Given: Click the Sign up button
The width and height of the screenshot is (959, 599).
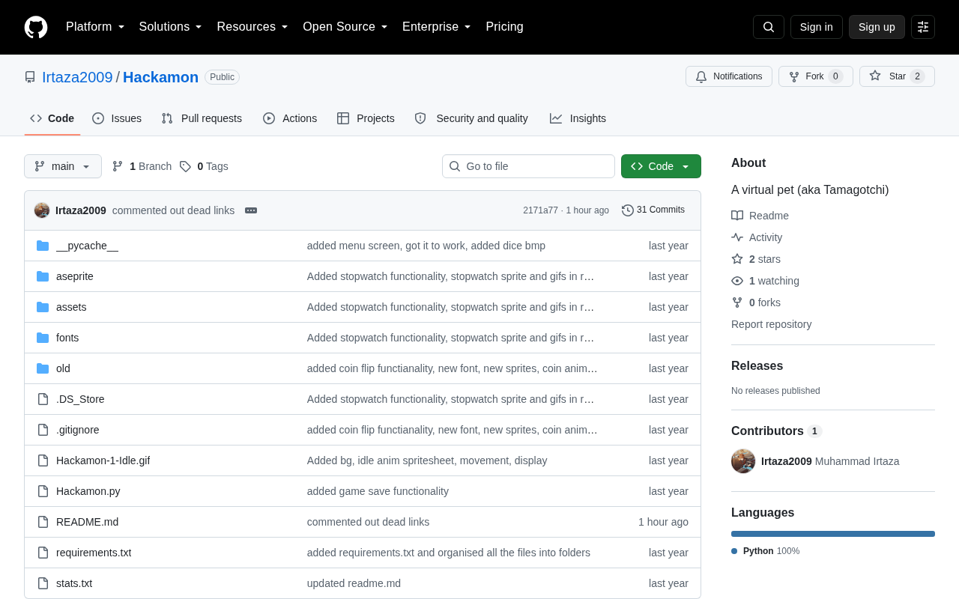Looking at the screenshot, I should (877, 27).
